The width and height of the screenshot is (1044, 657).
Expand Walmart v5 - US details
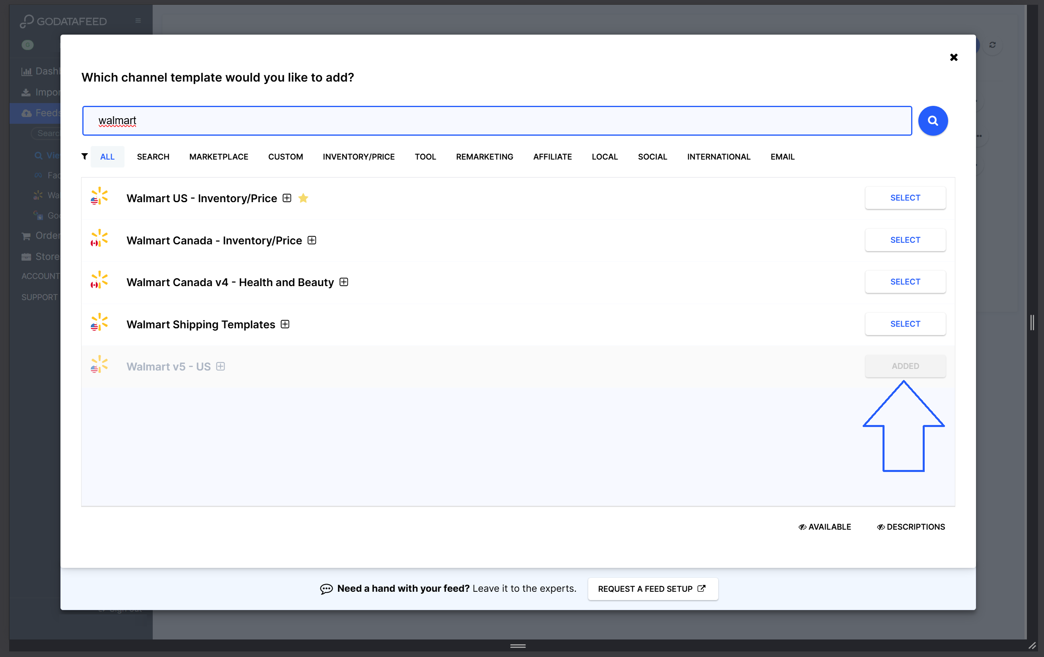point(220,367)
